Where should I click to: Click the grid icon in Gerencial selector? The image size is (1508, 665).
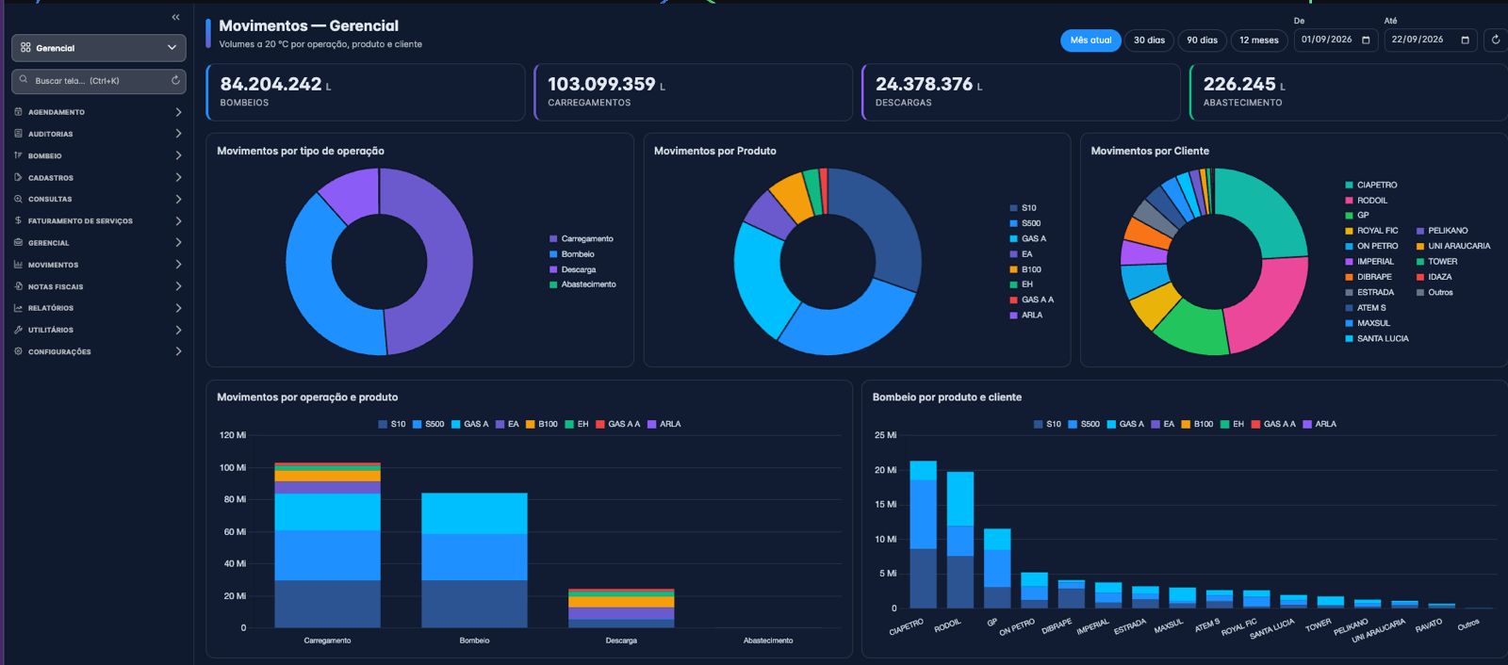[x=25, y=47]
